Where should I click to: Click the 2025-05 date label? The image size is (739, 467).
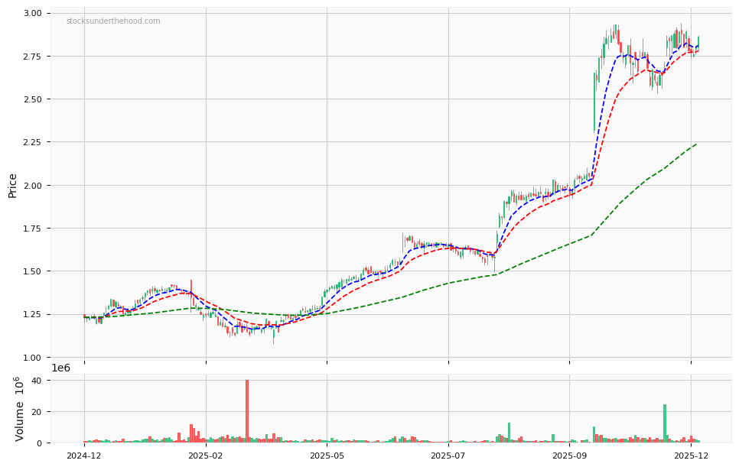click(x=327, y=456)
